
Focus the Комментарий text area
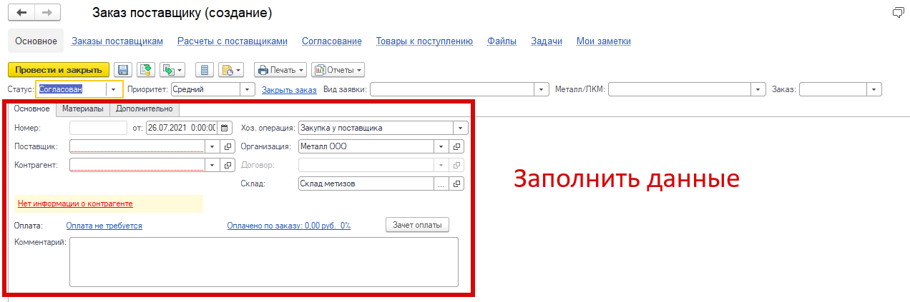(264, 262)
